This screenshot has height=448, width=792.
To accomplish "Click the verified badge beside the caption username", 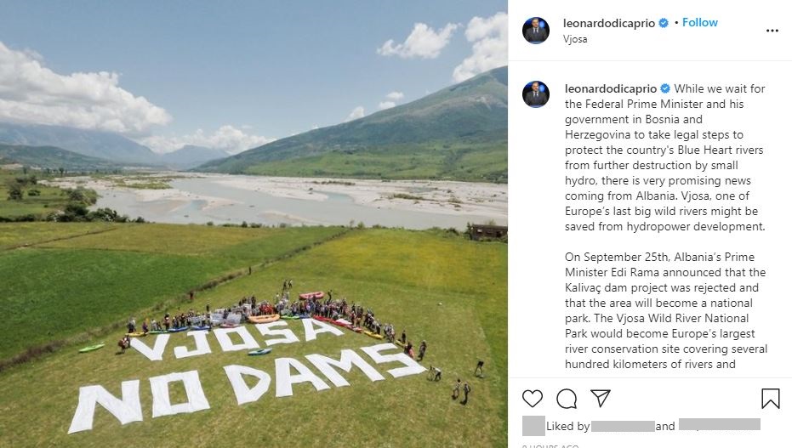I will pyautogui.click(x=665, y=88).
